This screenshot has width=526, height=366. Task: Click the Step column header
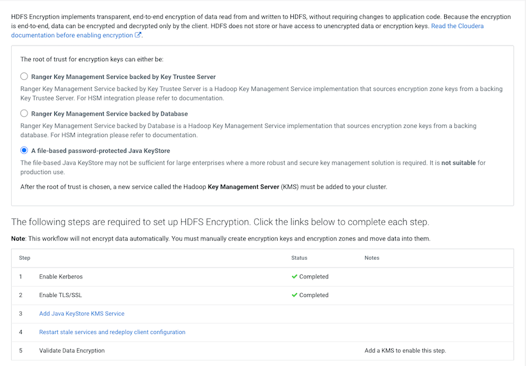[25, 258]
